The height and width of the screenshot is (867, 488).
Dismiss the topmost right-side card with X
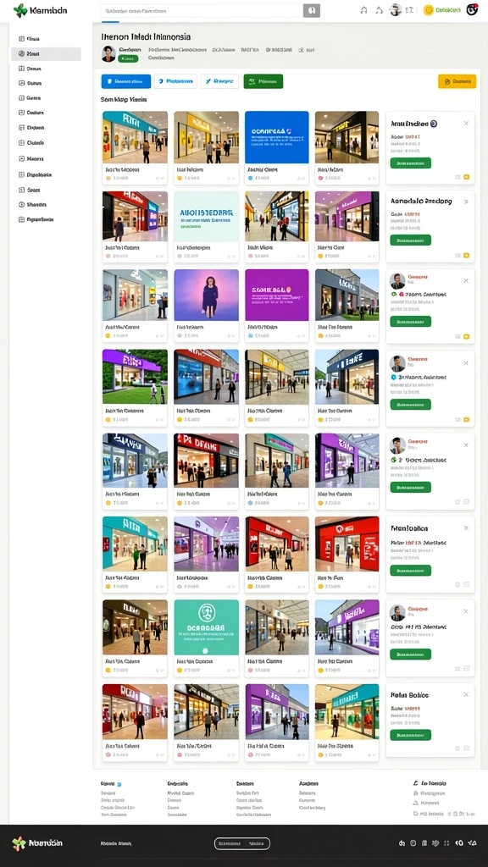tap(466, 124)
